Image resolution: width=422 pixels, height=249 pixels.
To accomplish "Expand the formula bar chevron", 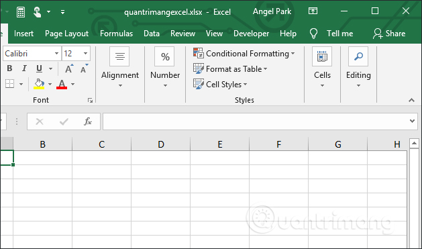I will 412,121.
